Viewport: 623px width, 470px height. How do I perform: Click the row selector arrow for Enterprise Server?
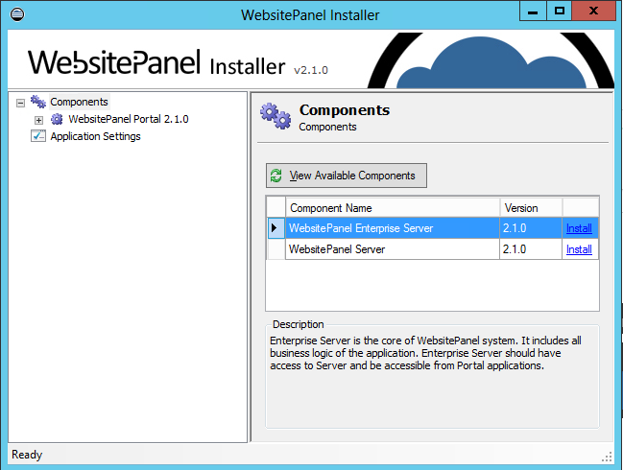click(276, 228)
